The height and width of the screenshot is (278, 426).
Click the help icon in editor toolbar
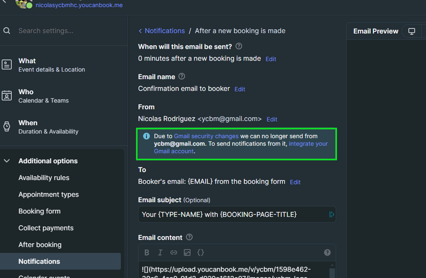click(327, 252)
